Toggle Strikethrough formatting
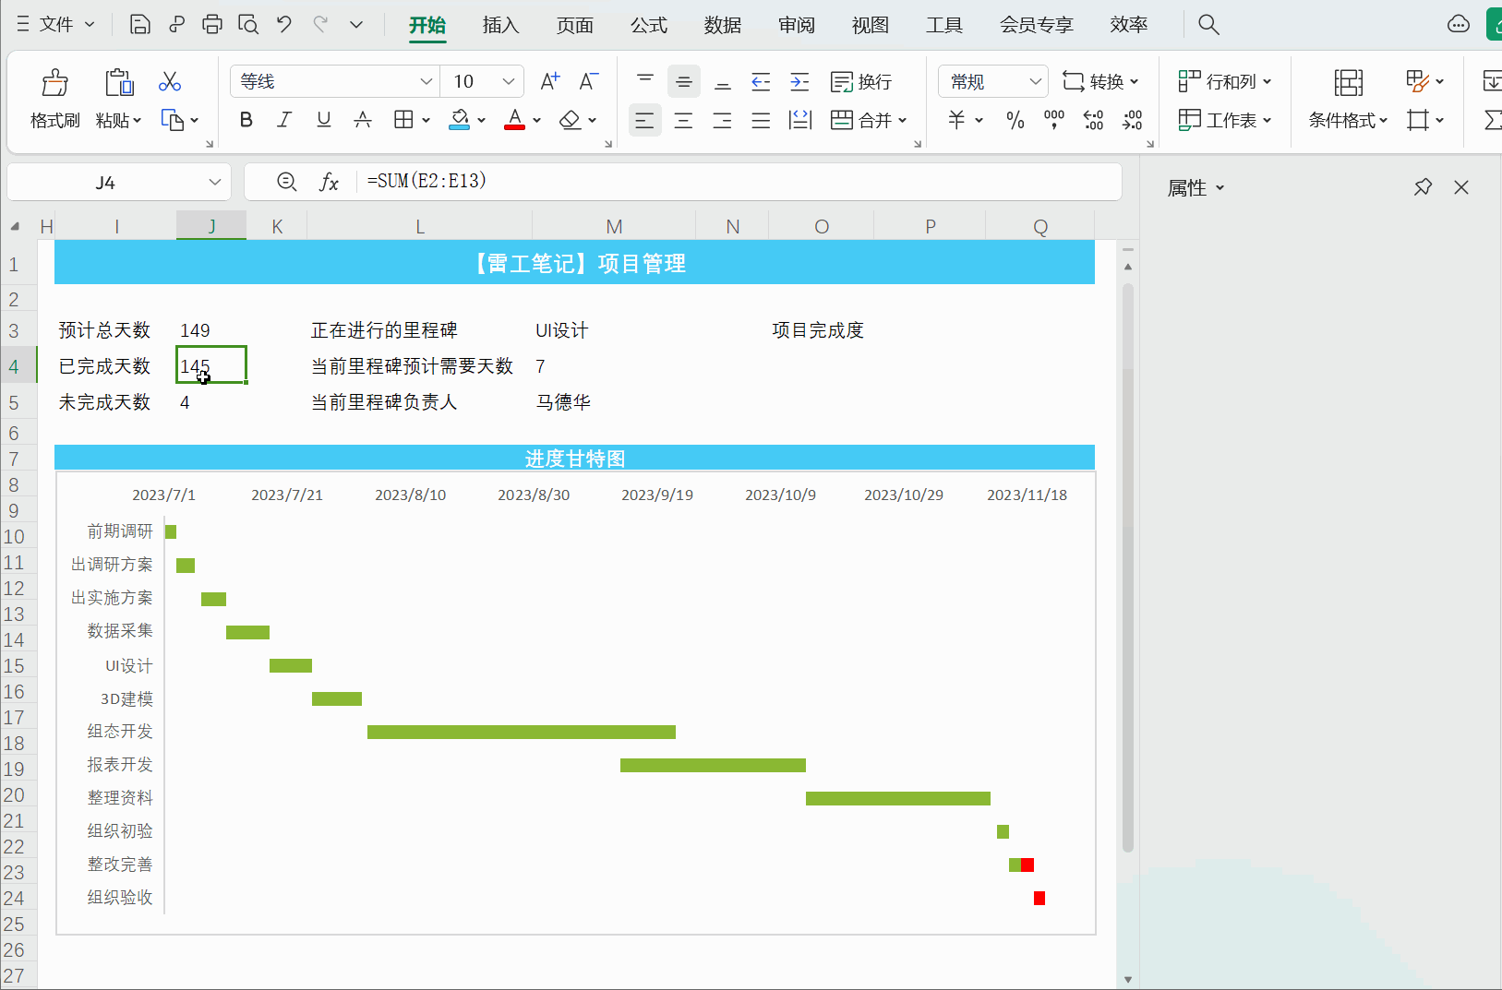This screenshot has height=990, width=1502. coord(363,120)
